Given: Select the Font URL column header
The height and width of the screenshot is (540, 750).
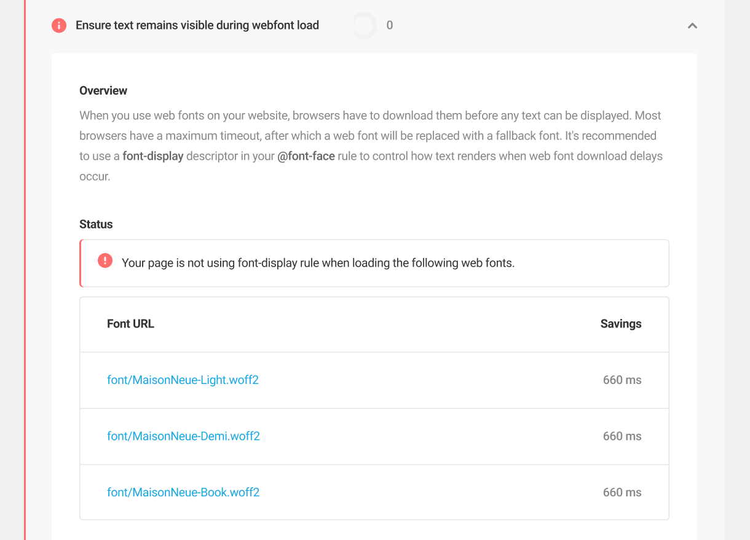Looking at the screenshot, I should 130,324.
